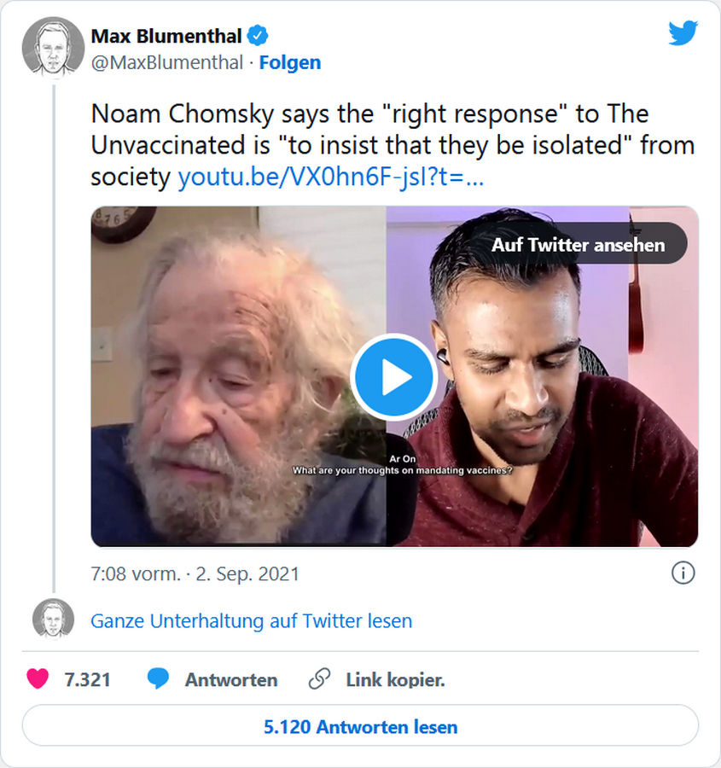Click the blue verified badge

click(258, 36)
